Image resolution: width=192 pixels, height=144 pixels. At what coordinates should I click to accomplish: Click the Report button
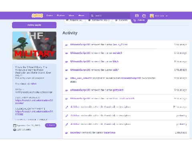pos(51,125)
